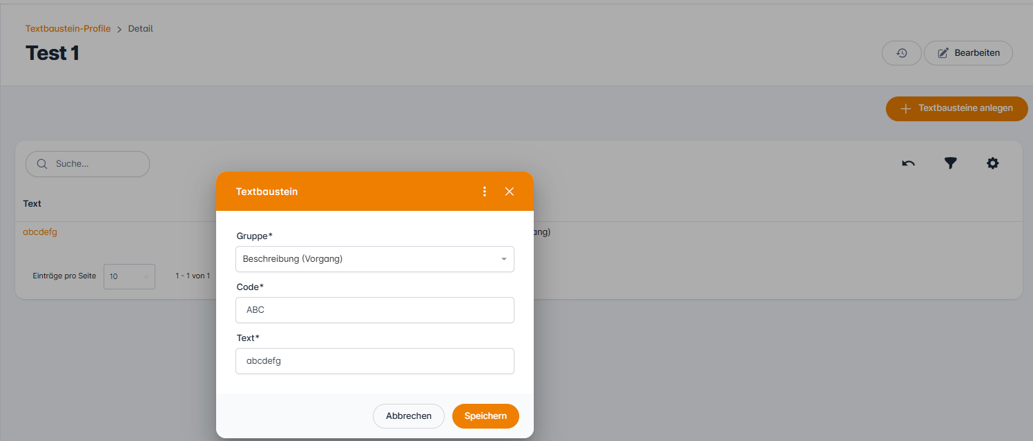The height and width of the screenshot is (441, 1033).
Task: Focus the Text input field containing abcdefg
Action: pos(374,361)
